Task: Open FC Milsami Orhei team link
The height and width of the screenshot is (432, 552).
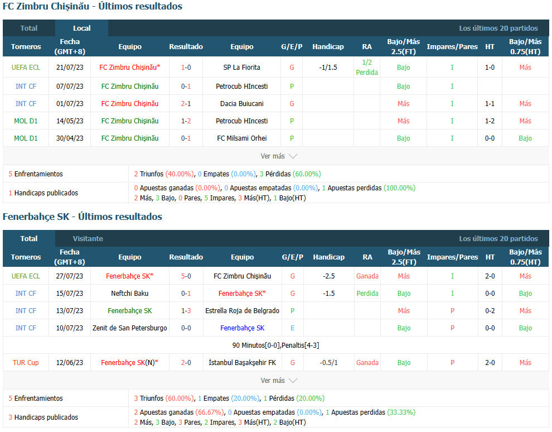Action: pos(242,138)
